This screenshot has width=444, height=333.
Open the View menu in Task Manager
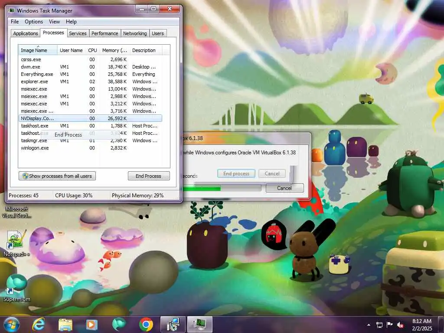tap(54, 22)
